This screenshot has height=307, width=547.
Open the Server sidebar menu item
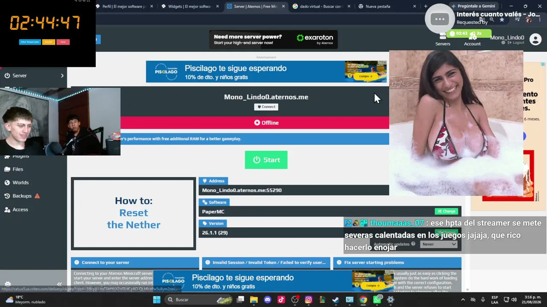point(33,75)
